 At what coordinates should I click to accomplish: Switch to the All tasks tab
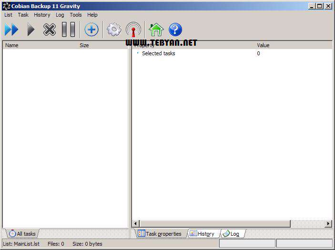(22, 234)
